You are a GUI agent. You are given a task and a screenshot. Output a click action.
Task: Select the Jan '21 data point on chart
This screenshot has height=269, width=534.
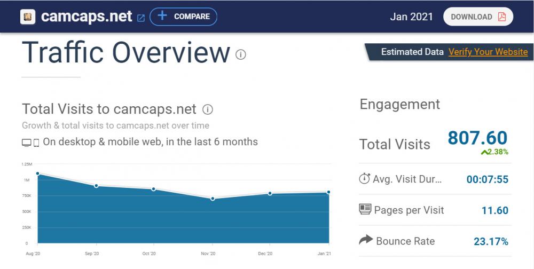[328, 192]
